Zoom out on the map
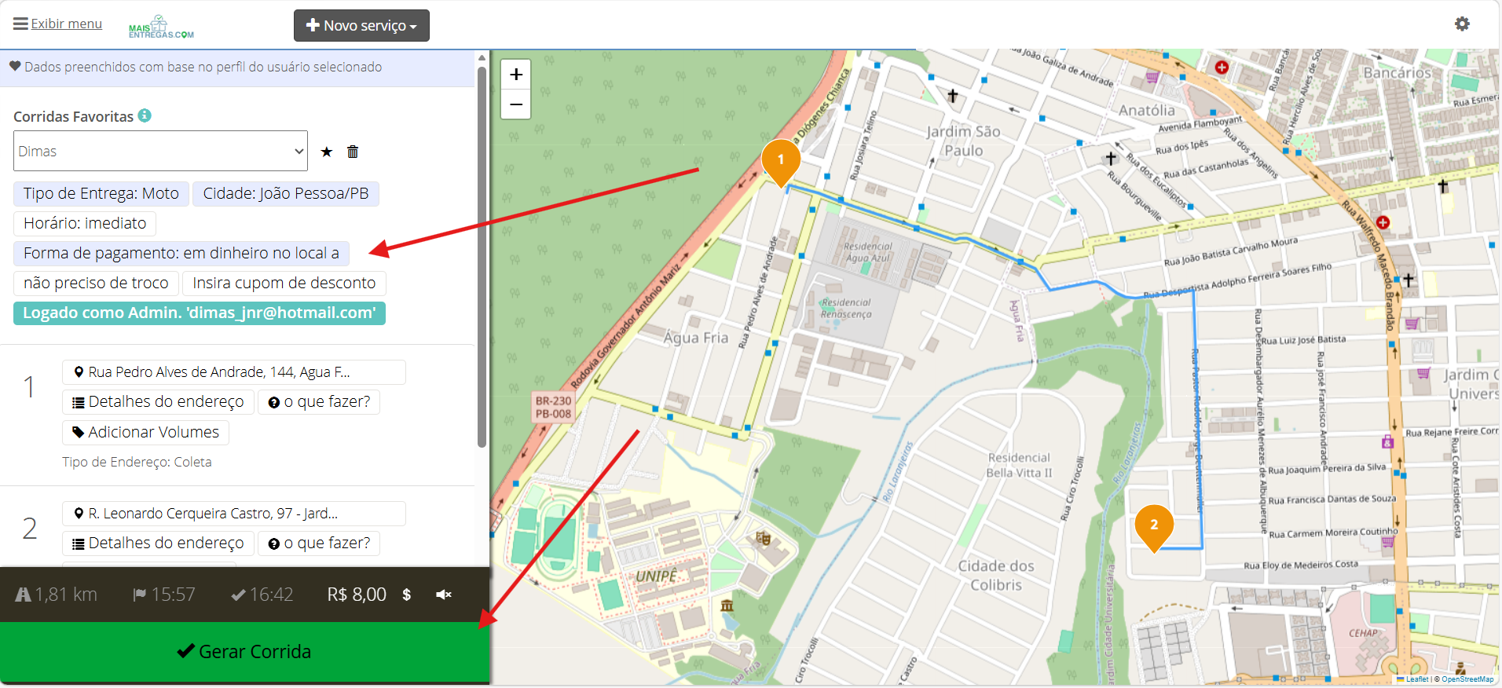This screenshot has width=1502, height=688. click(516, 104)
